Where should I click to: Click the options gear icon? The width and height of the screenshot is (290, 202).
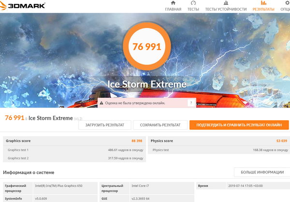[288, 3]
